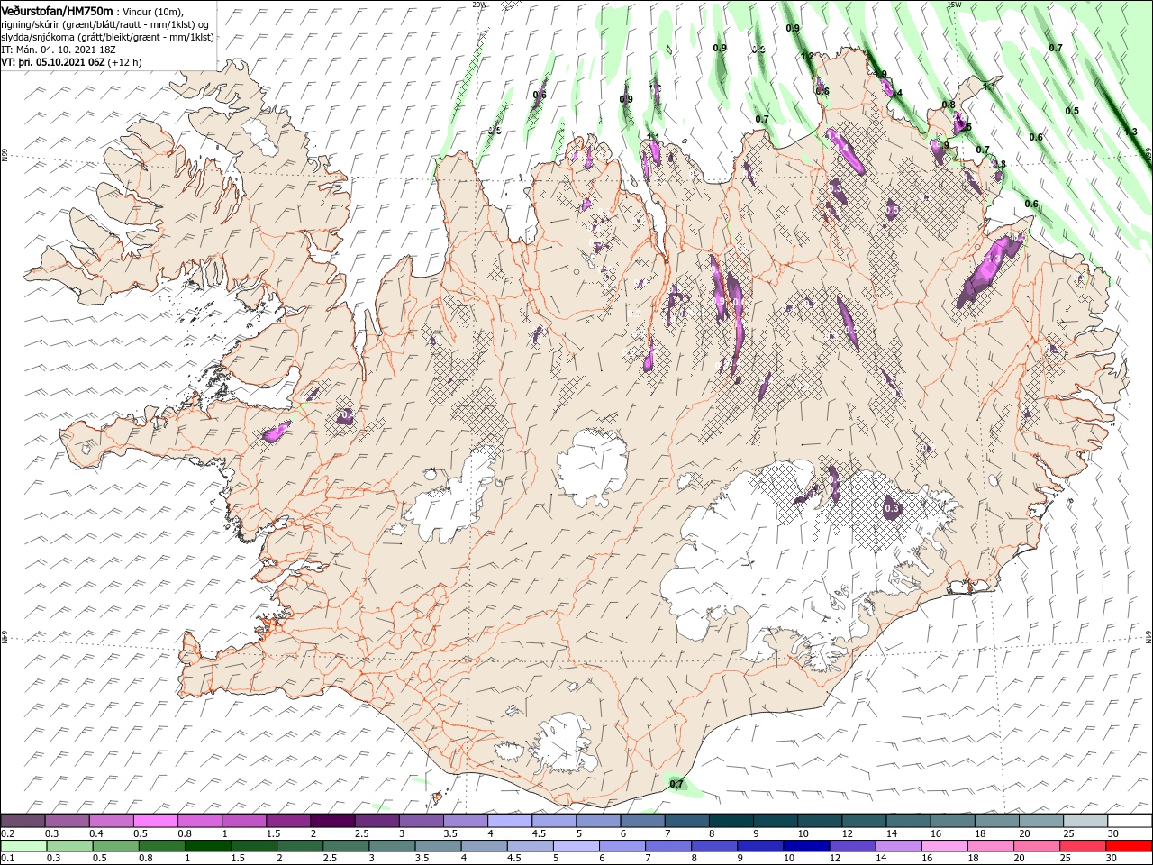Select the pale green first swatch of bottom legend row
This screenshot has width=1153, height=865.
[x=23, y=846]
